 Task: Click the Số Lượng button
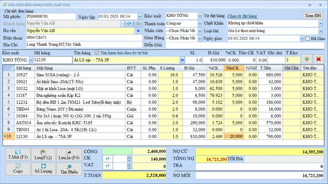pyautogui.click(x=43, y=168)
